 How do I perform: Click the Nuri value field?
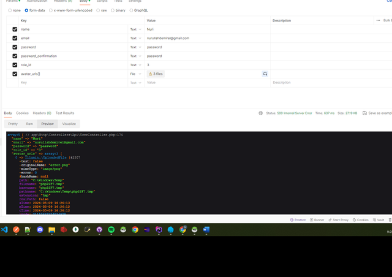click(207, 29)
